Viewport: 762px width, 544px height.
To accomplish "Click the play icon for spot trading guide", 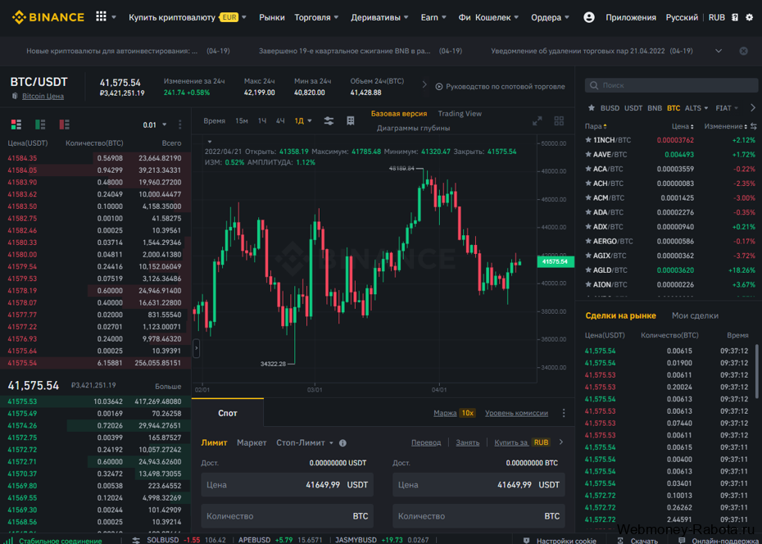I will click(439, 87).
